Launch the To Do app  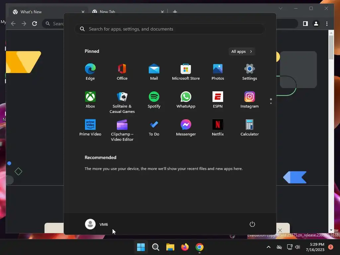(154, 128)
